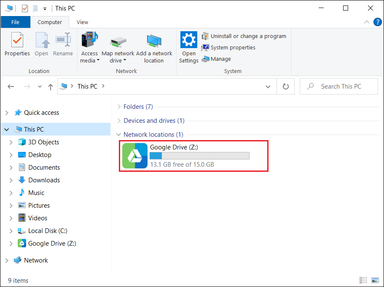
Task: Open Settings gear icon in ribbon
Action: pos(188,41)
